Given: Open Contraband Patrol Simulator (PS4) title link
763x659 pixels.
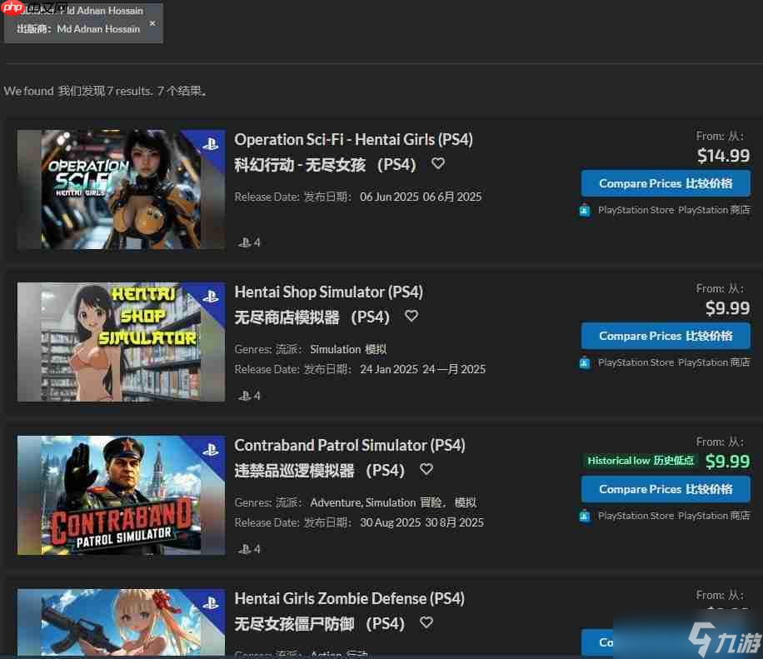Looking at the screenshot, I should click(349, 445).
